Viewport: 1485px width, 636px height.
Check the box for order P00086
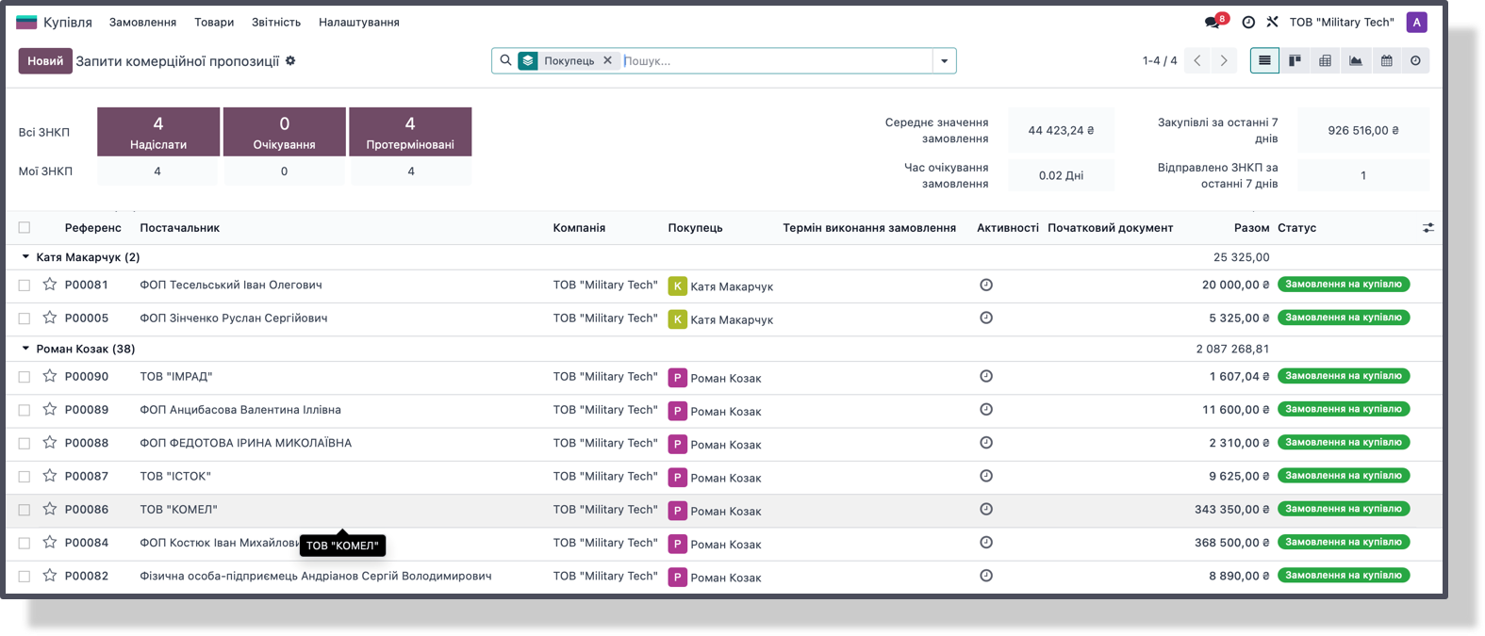[x=25, y=510]
